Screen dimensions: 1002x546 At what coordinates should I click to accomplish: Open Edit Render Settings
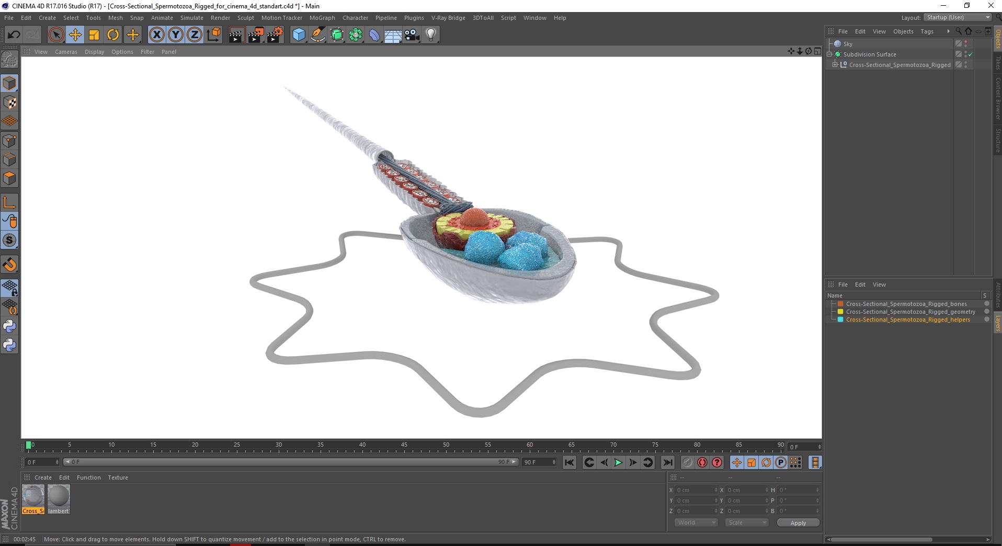pyautogui.click(x=275, y=35)
